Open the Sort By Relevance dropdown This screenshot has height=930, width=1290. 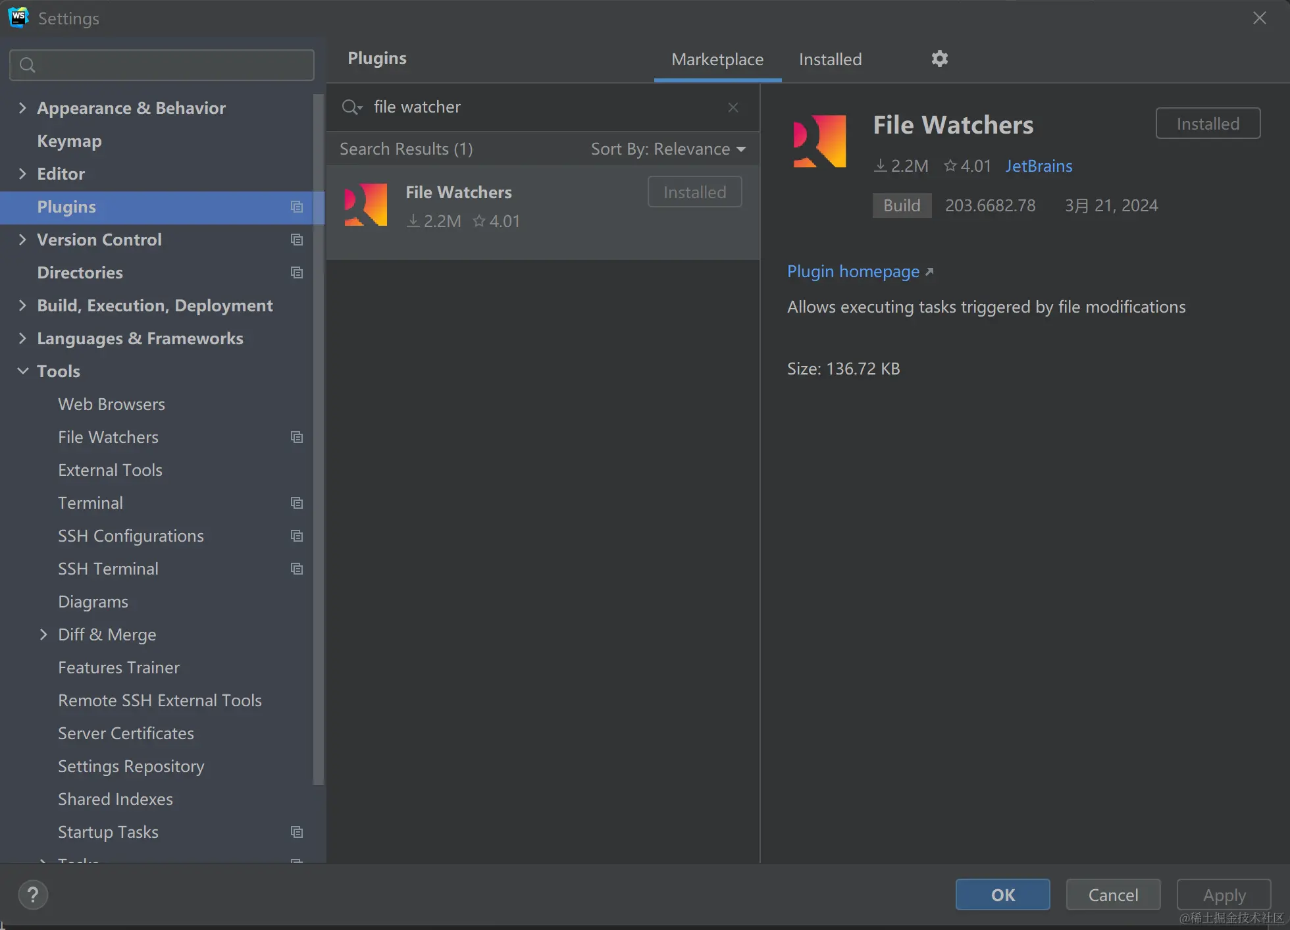667,149
